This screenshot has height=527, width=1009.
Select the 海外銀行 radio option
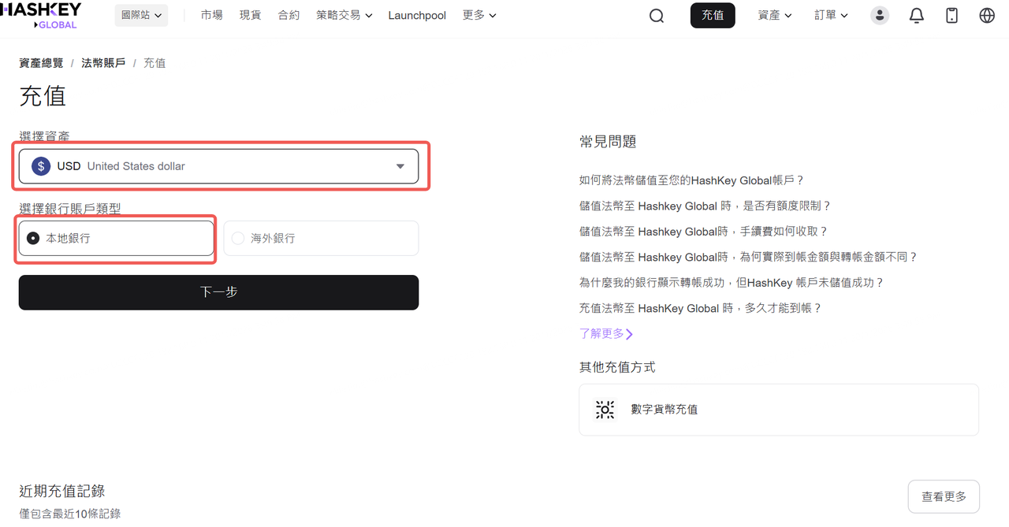238,238
